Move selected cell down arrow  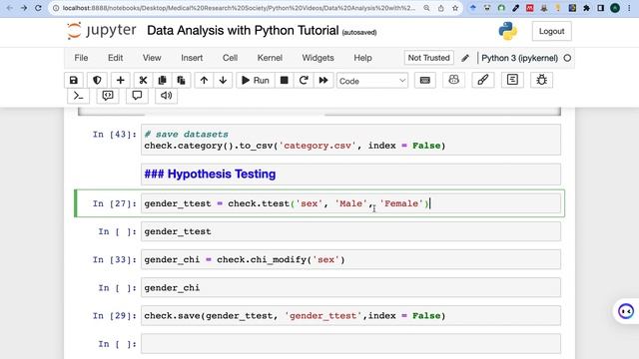pyautogui.click(x=223, y=80)
